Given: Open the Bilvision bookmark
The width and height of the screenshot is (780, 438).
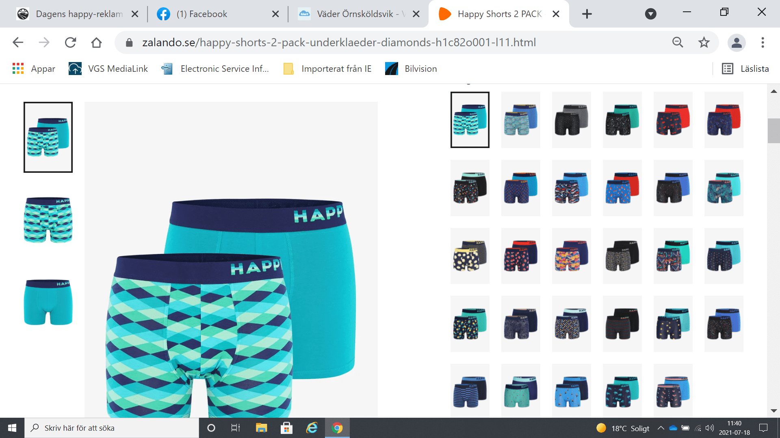Looking at the screenshot, I should pyautogui.click(x=411, y=69).
